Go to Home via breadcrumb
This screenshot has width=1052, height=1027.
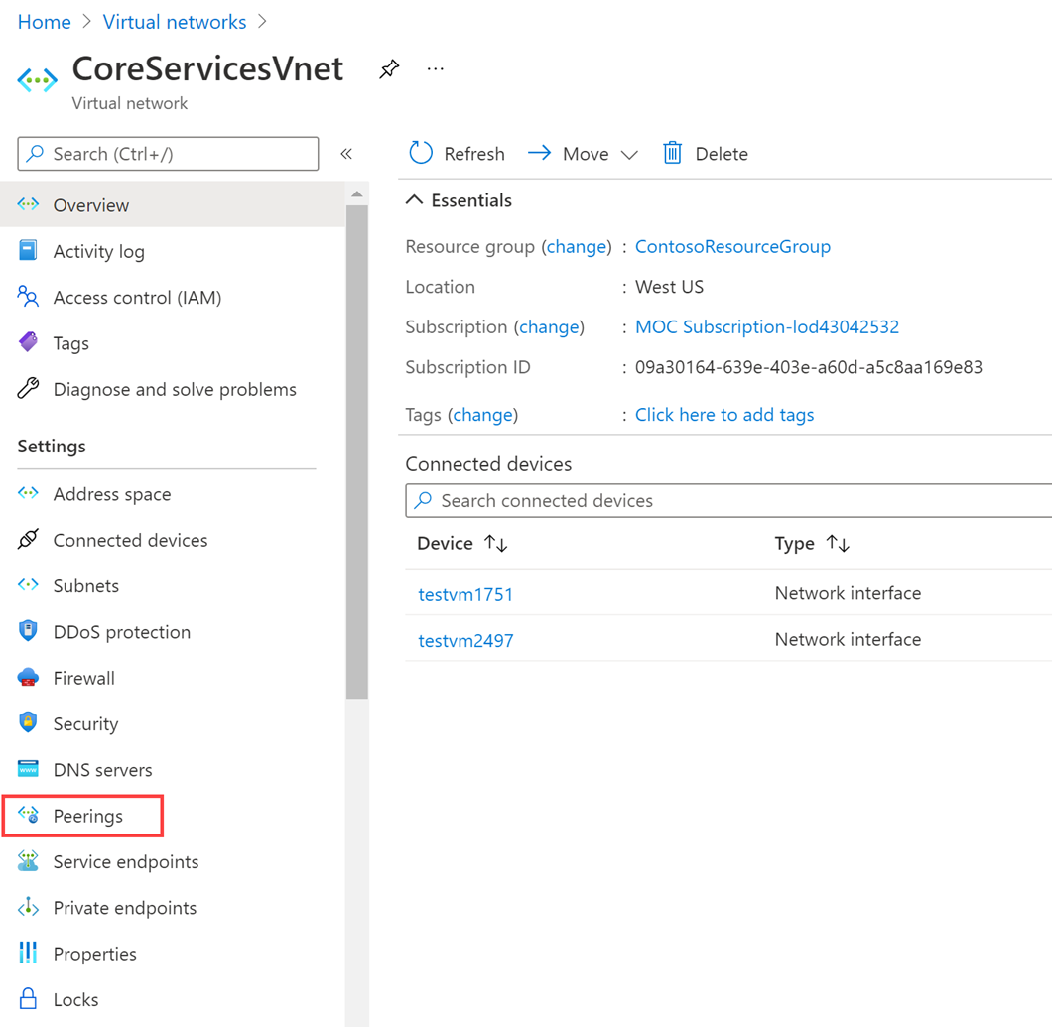point(44,21)
